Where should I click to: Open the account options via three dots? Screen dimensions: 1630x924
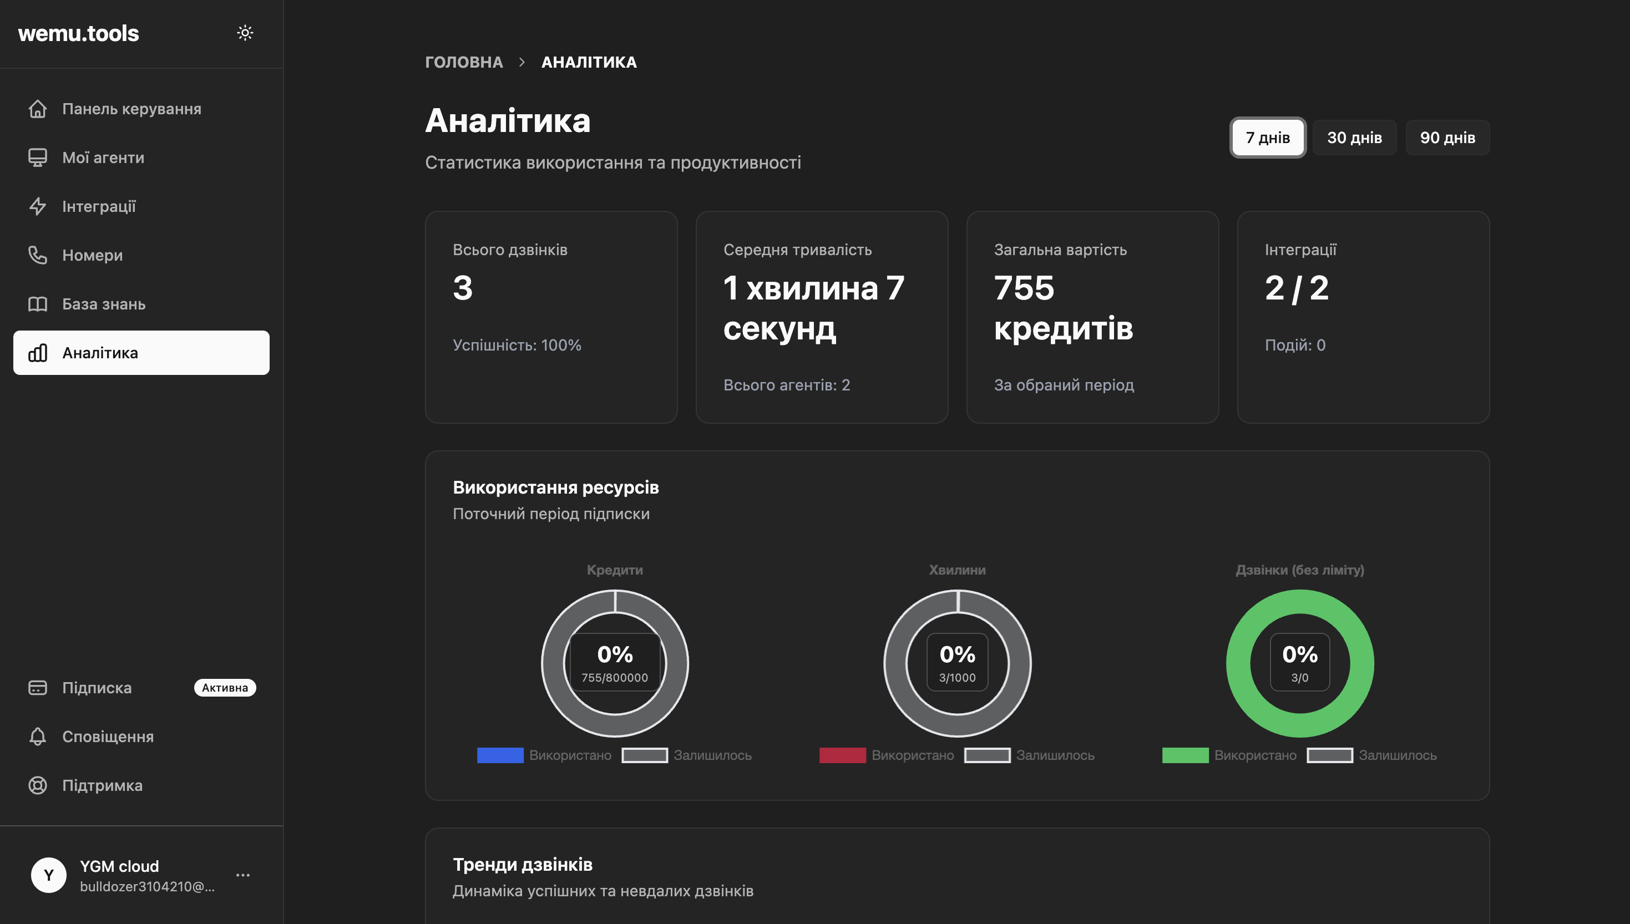[243, 875]
